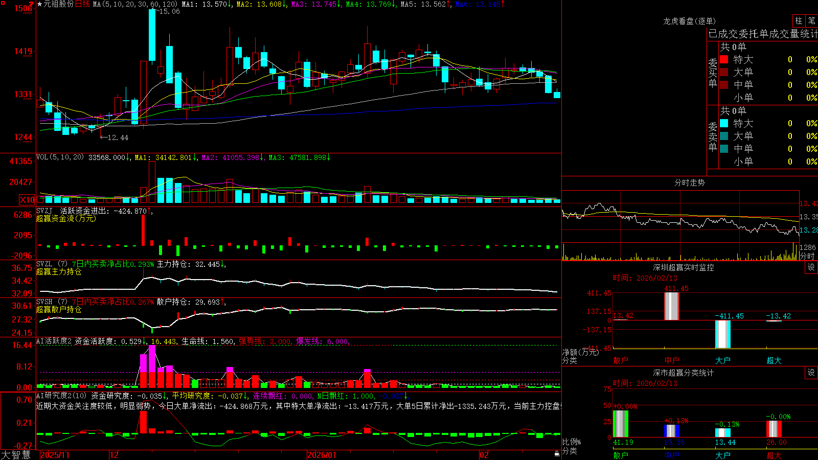Viewport: 818px width, 460px height.
Task: Click the 超赢主力持仓 yellow label
Action: coord(59,271)
